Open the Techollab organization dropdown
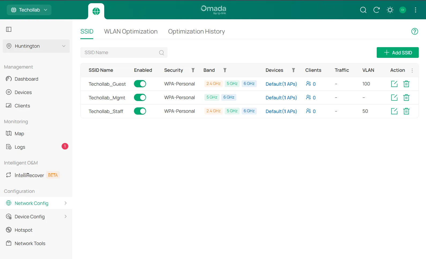Image resolution: width=426 pixels, height=259 pixels. coord(29,10)
